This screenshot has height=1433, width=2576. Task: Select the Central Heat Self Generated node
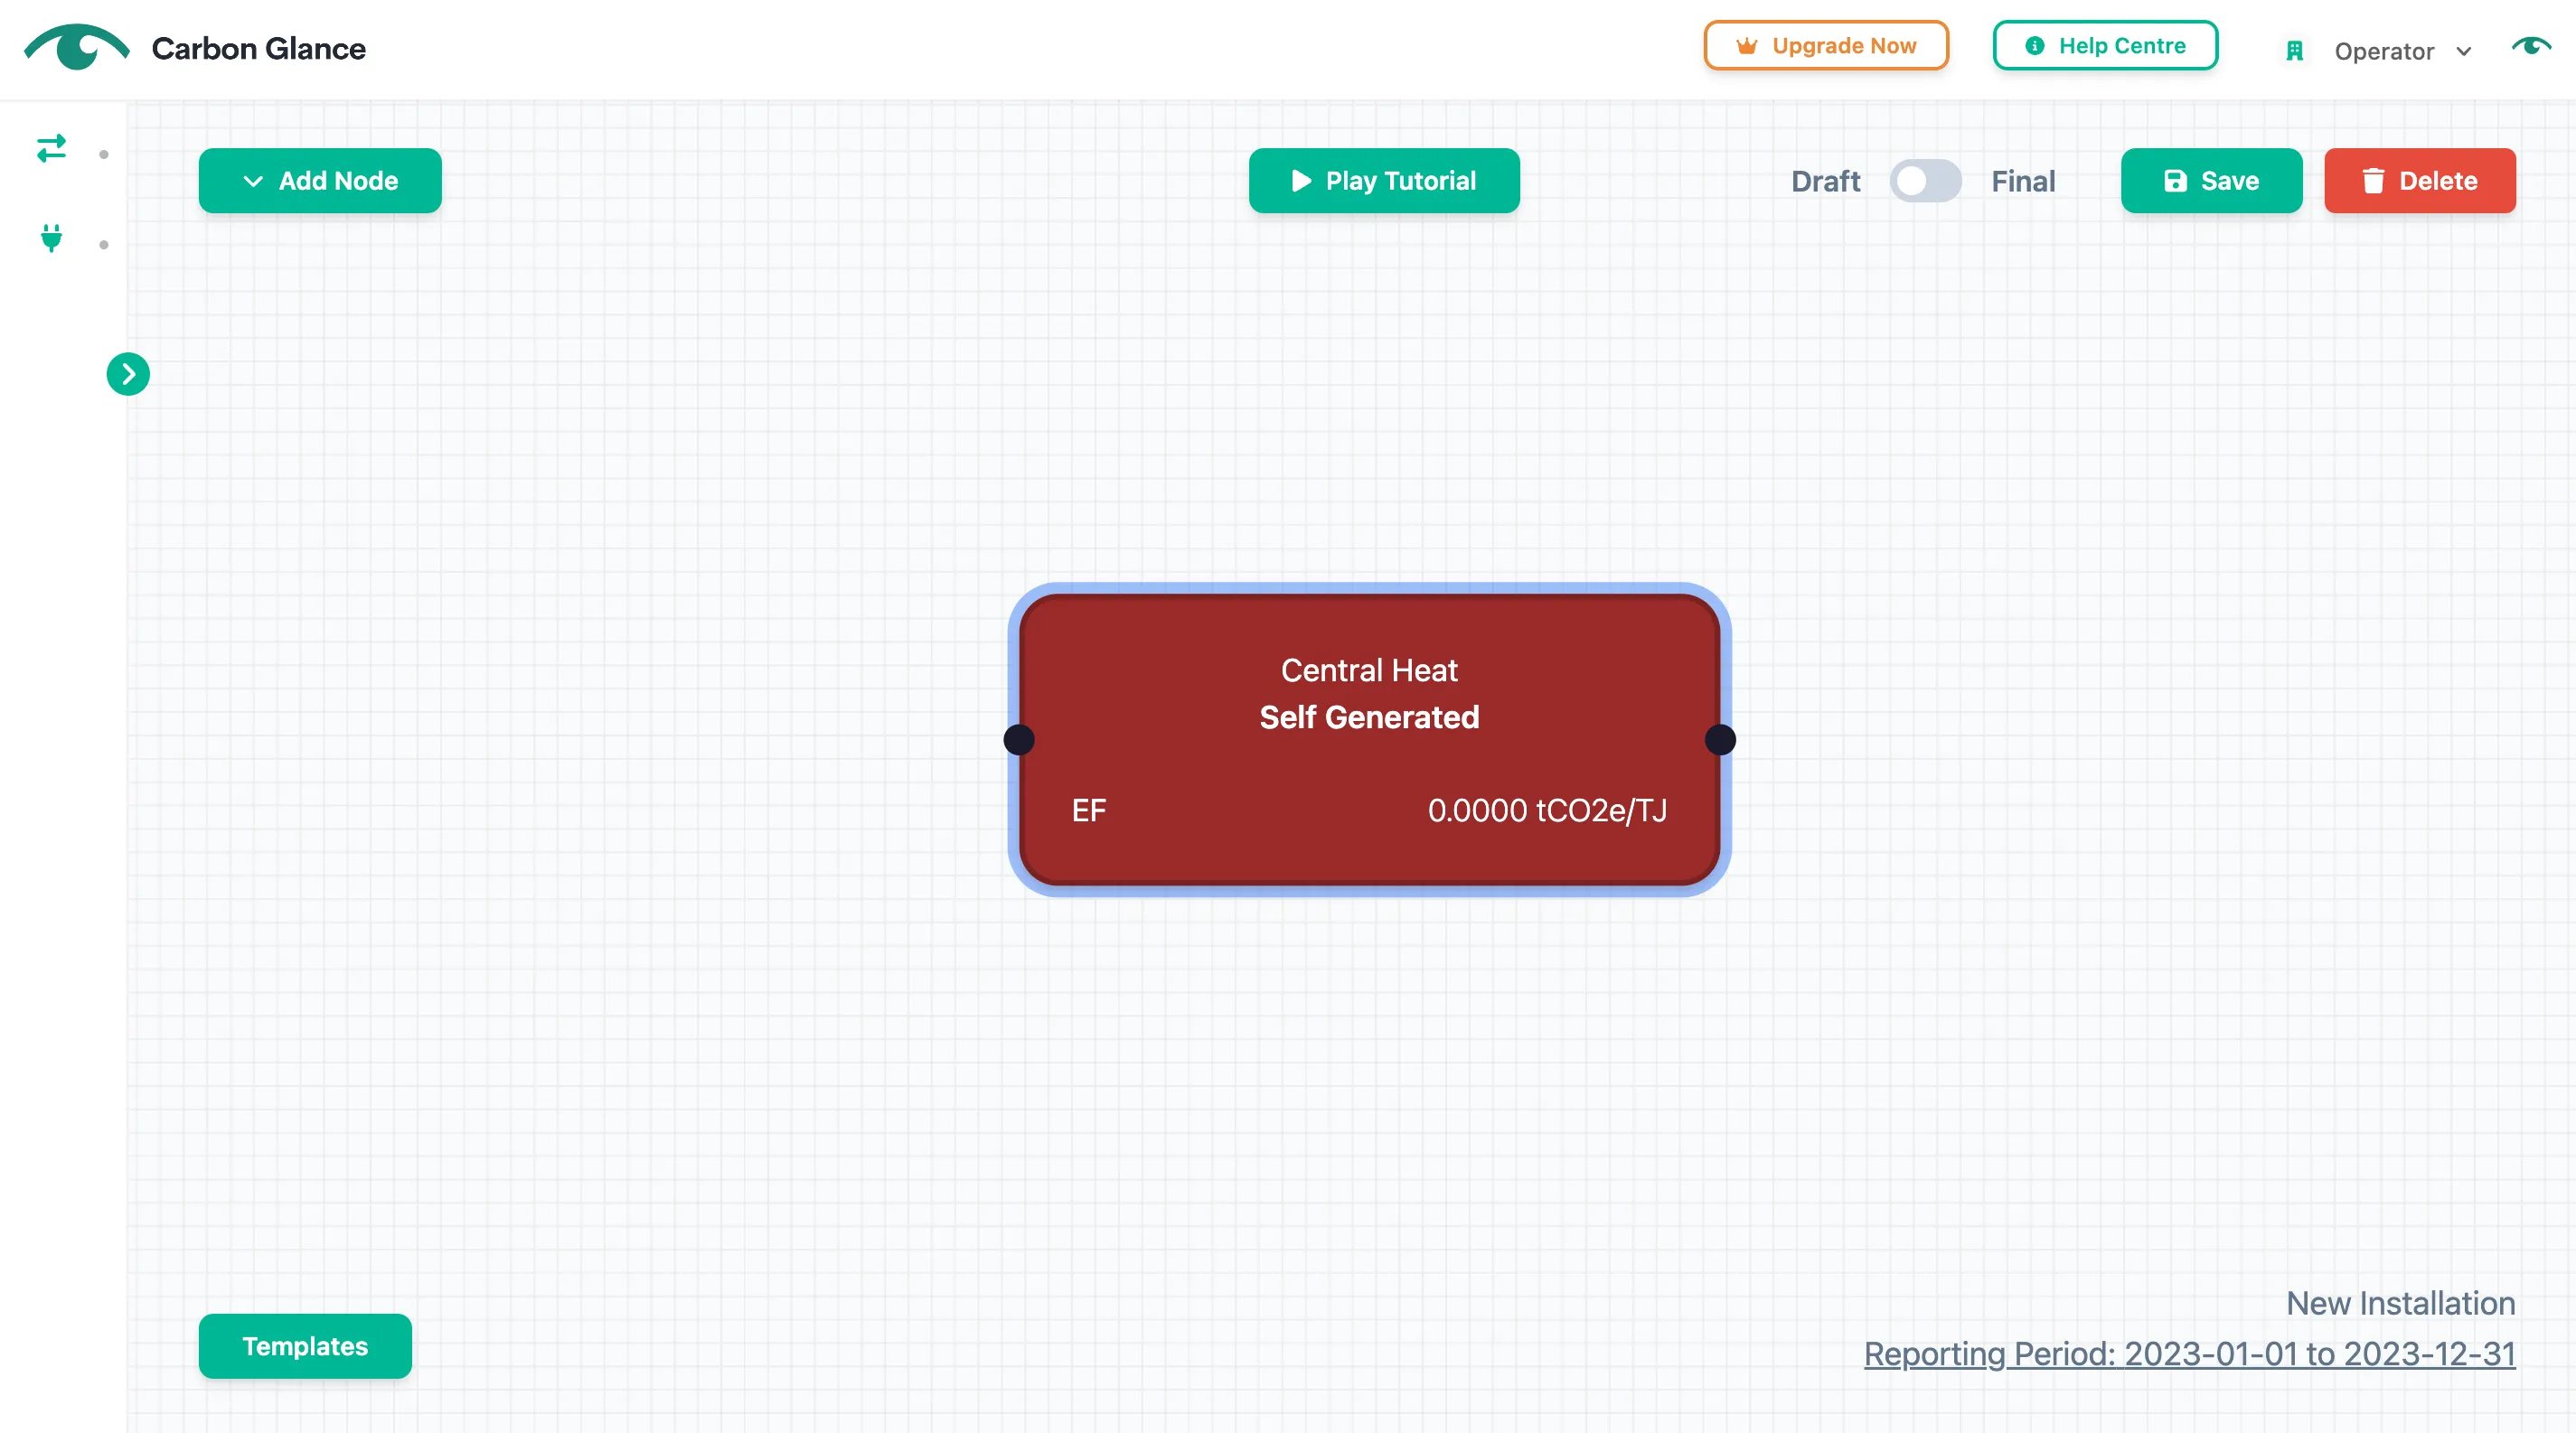click(x=1369, y=739)
